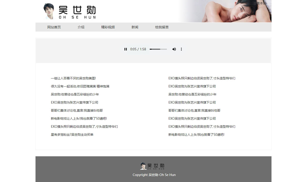Screen dimensions: 307x182
Task: Go to 网站首页 in the navigation bar
Action: [54, 27]
